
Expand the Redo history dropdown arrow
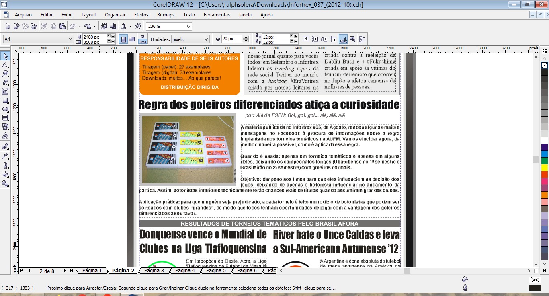(94, 26)
